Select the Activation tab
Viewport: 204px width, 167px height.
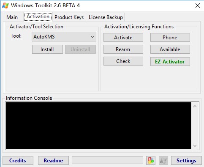(38, 16)
